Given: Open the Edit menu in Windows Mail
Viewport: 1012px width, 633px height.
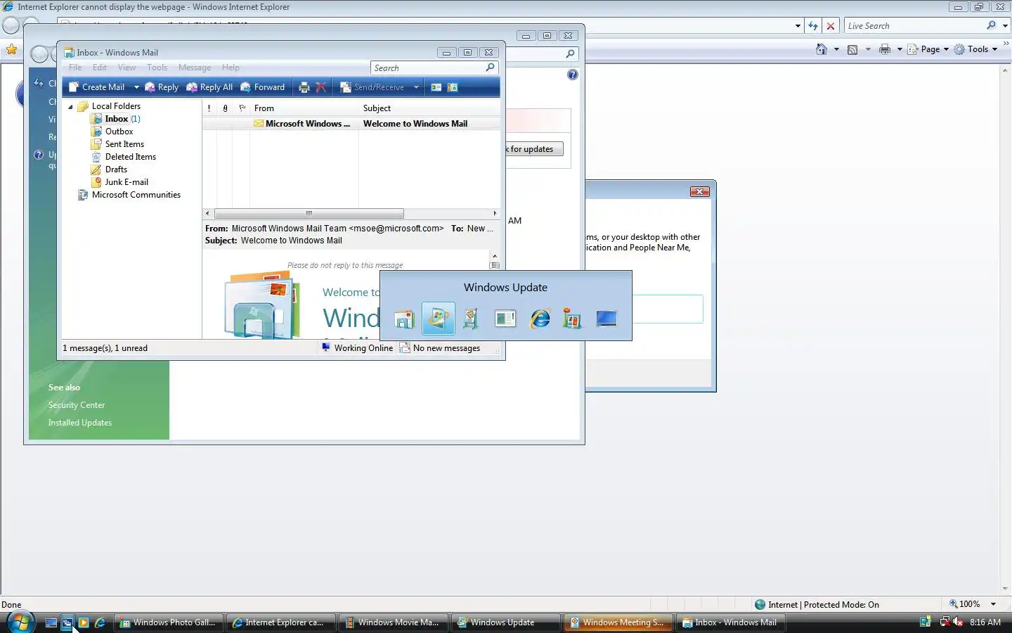Looking at the screenshot, I should click(x=100, y=68).
